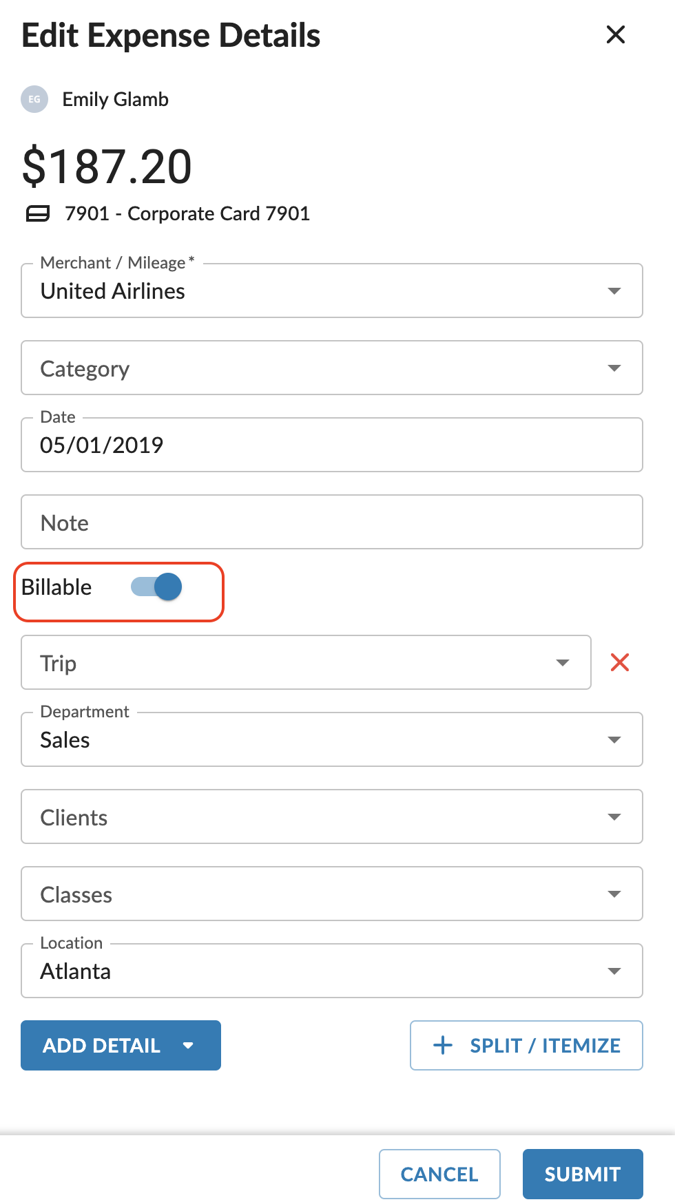Click the Date field 05/01/2019
This screenshot has width=675, height=1202.
(332, 445)
